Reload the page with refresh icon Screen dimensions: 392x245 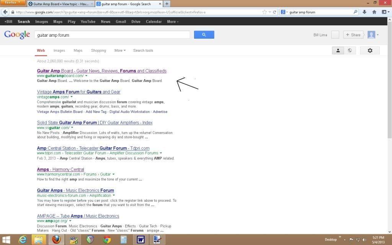coord(274,12)
